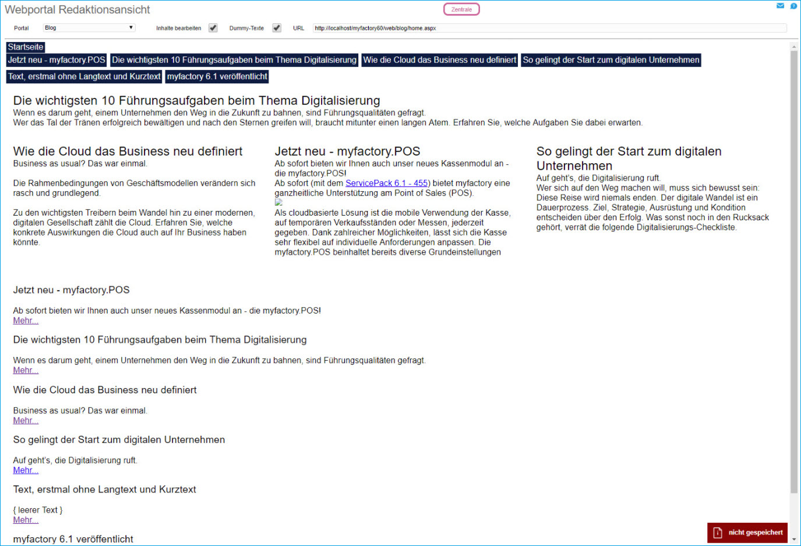Click the large column heading 'So gelingt der Start zum digitalen Unternehmen'
The width and height of the screenshot is (801, 546).
click(629, 158)
